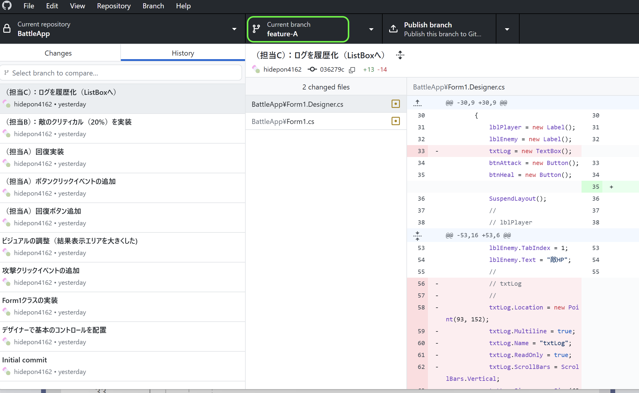Open the Help menu
Screen dimensions: 639x393
pyautogui.click(x=183, y=6)
